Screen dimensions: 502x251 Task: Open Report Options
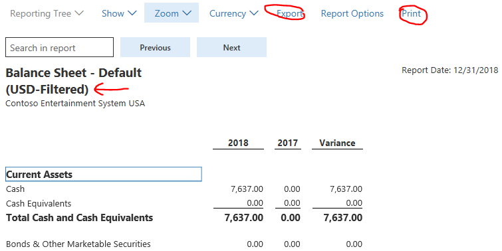click(352, 13)
